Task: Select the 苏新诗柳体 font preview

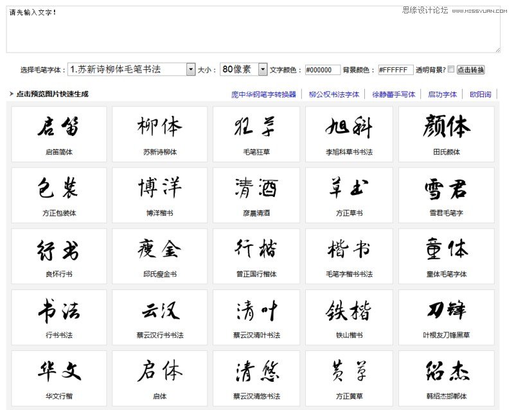Action: 159,134
